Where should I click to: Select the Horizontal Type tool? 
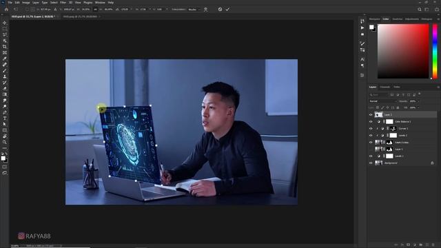coord(5,118)
